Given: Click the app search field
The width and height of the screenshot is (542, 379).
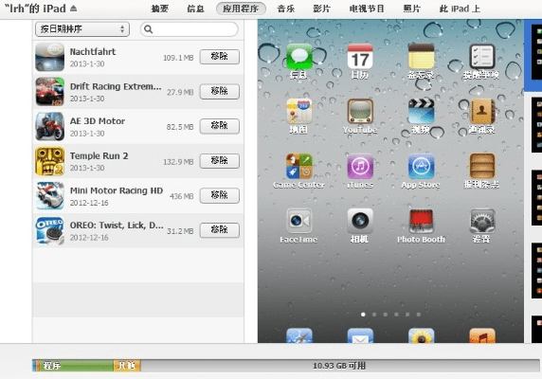Looking at the screenshot, I should click(x=190, y=29).
